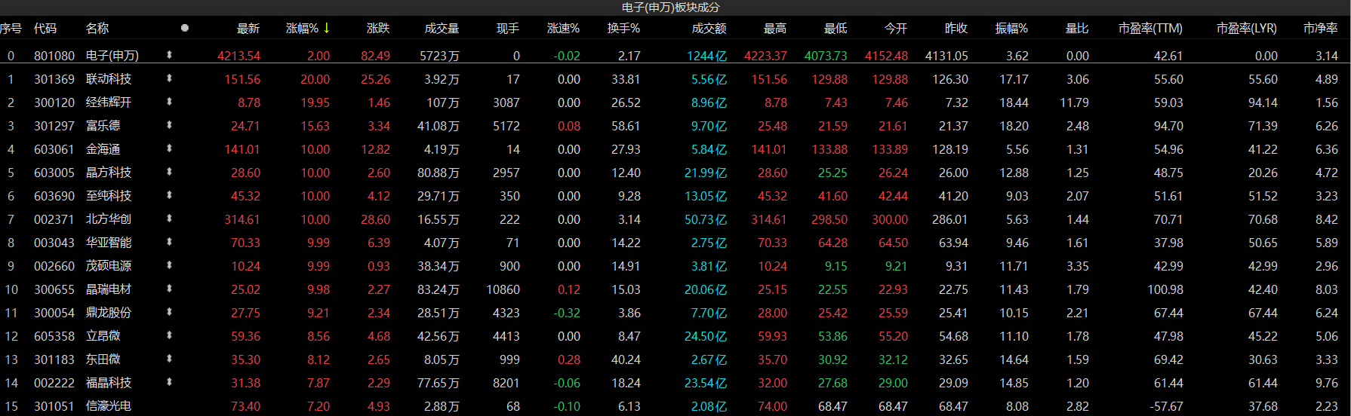Click stock code 301369
1351x416 pixels.
point(54,79)
